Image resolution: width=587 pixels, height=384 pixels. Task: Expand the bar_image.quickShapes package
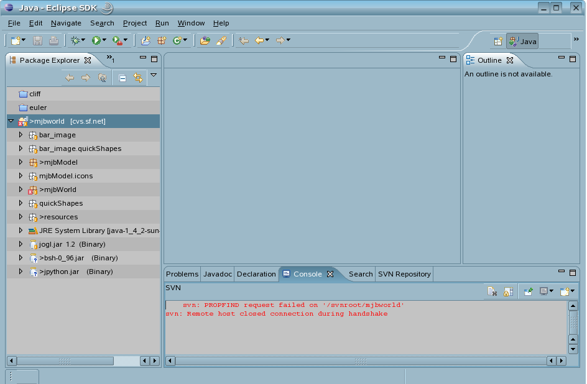tap(21, 149)
